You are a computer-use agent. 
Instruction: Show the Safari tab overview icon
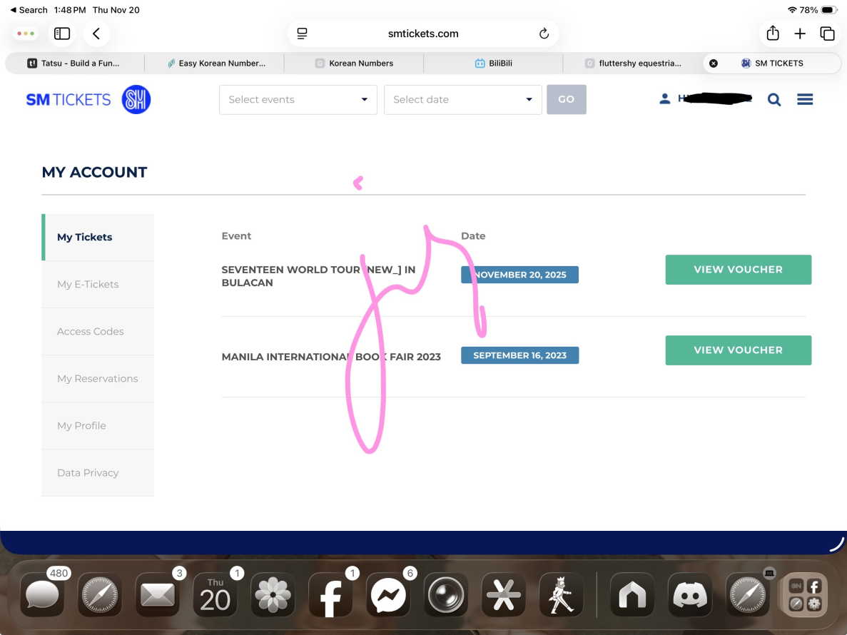pos(827,34)
